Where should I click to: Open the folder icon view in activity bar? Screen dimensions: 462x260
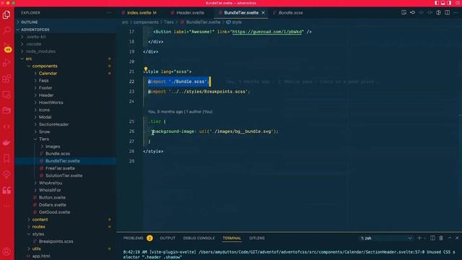coord(6,110)
